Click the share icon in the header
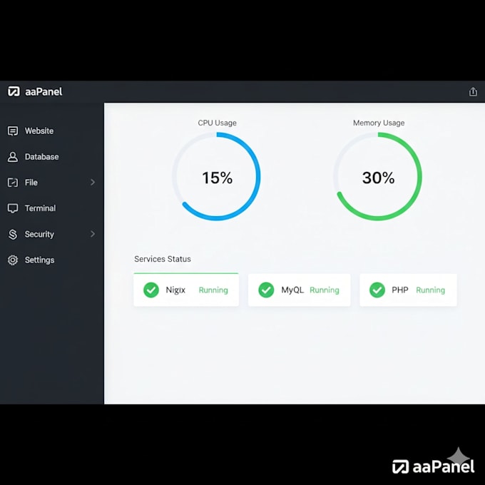The width and height of the screenshot is (485, 485). point(473,91)
